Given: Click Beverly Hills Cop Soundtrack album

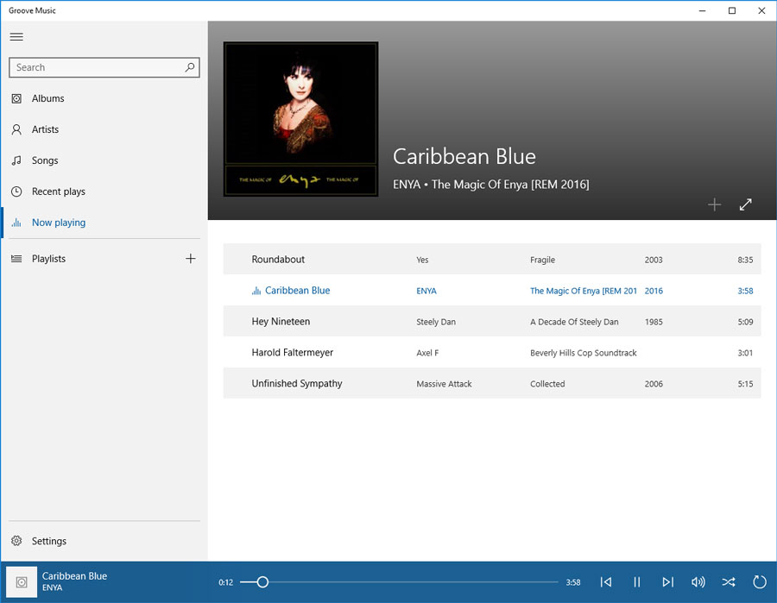Looking at the screenshot, I should click(584, 353).
